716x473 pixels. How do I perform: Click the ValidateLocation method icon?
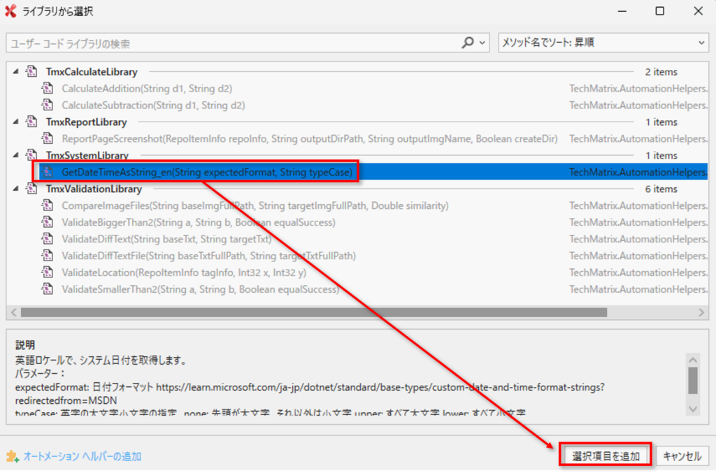pyautogui.click(x=48, y=272)
